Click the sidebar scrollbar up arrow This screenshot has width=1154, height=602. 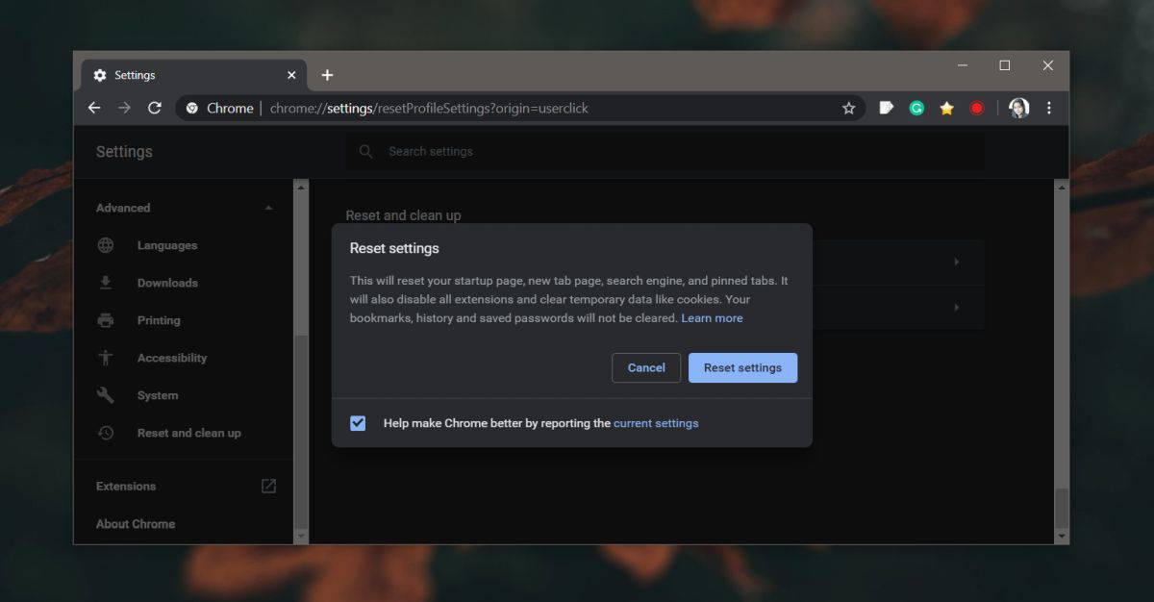[x=301, y=186]
